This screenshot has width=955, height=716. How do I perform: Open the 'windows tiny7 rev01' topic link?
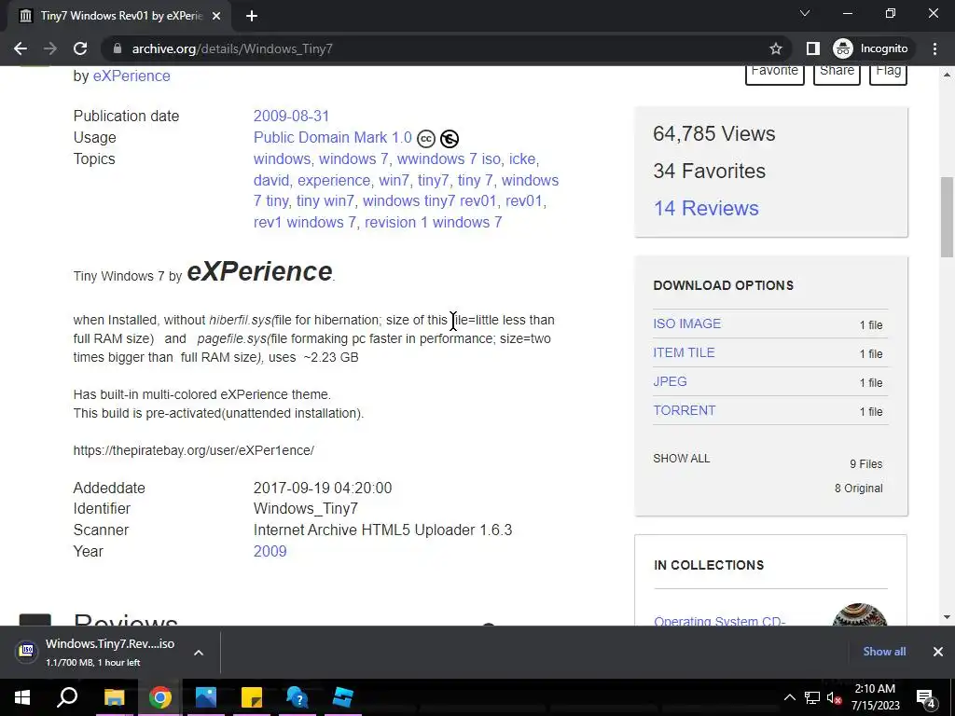pos(429,201)
